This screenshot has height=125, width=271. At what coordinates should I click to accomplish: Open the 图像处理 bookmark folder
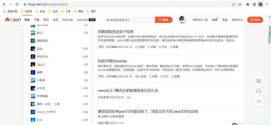point(10,11)
